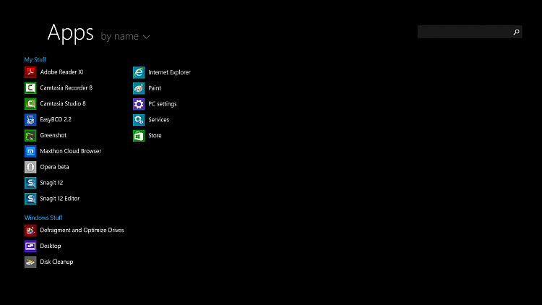Image resolution: width=542 pixels, height=305 pixels.
Task: Click the 'Internet Explorer' label
Action: pos(170,72)
